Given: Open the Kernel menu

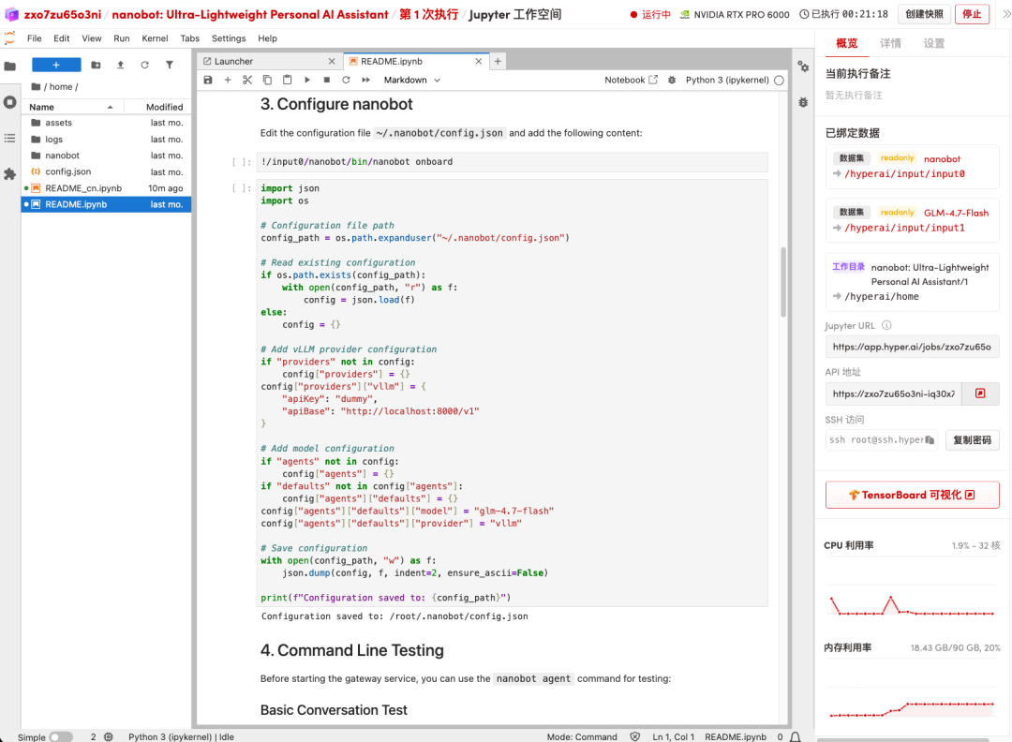Looking at the screenshot, I should click(153, 38).
